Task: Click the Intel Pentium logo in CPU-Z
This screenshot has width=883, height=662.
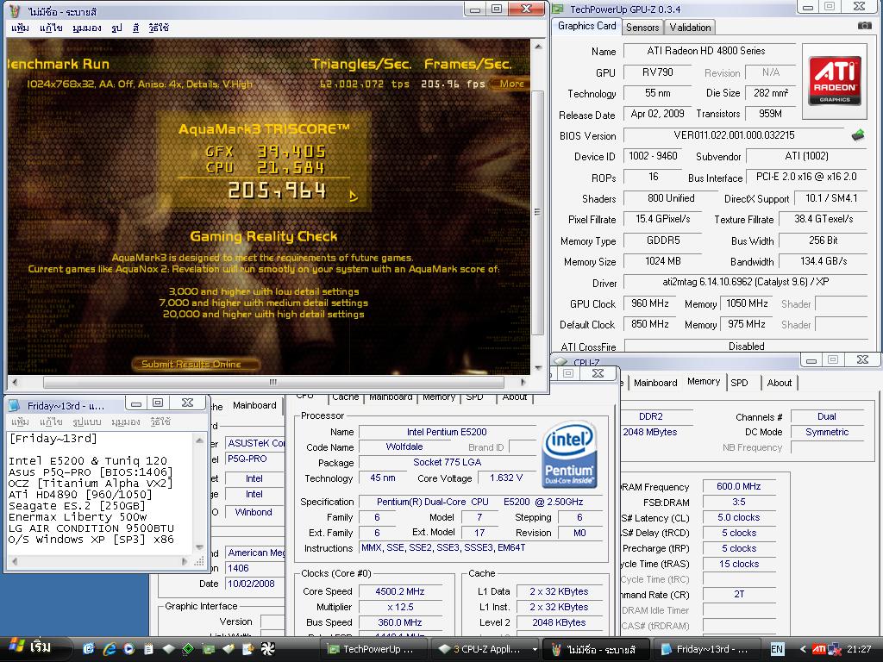Action: coord(569,454)
